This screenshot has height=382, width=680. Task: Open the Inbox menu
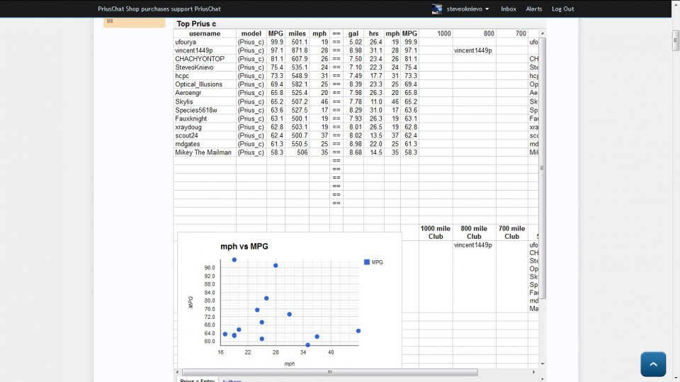pos(508,9)
